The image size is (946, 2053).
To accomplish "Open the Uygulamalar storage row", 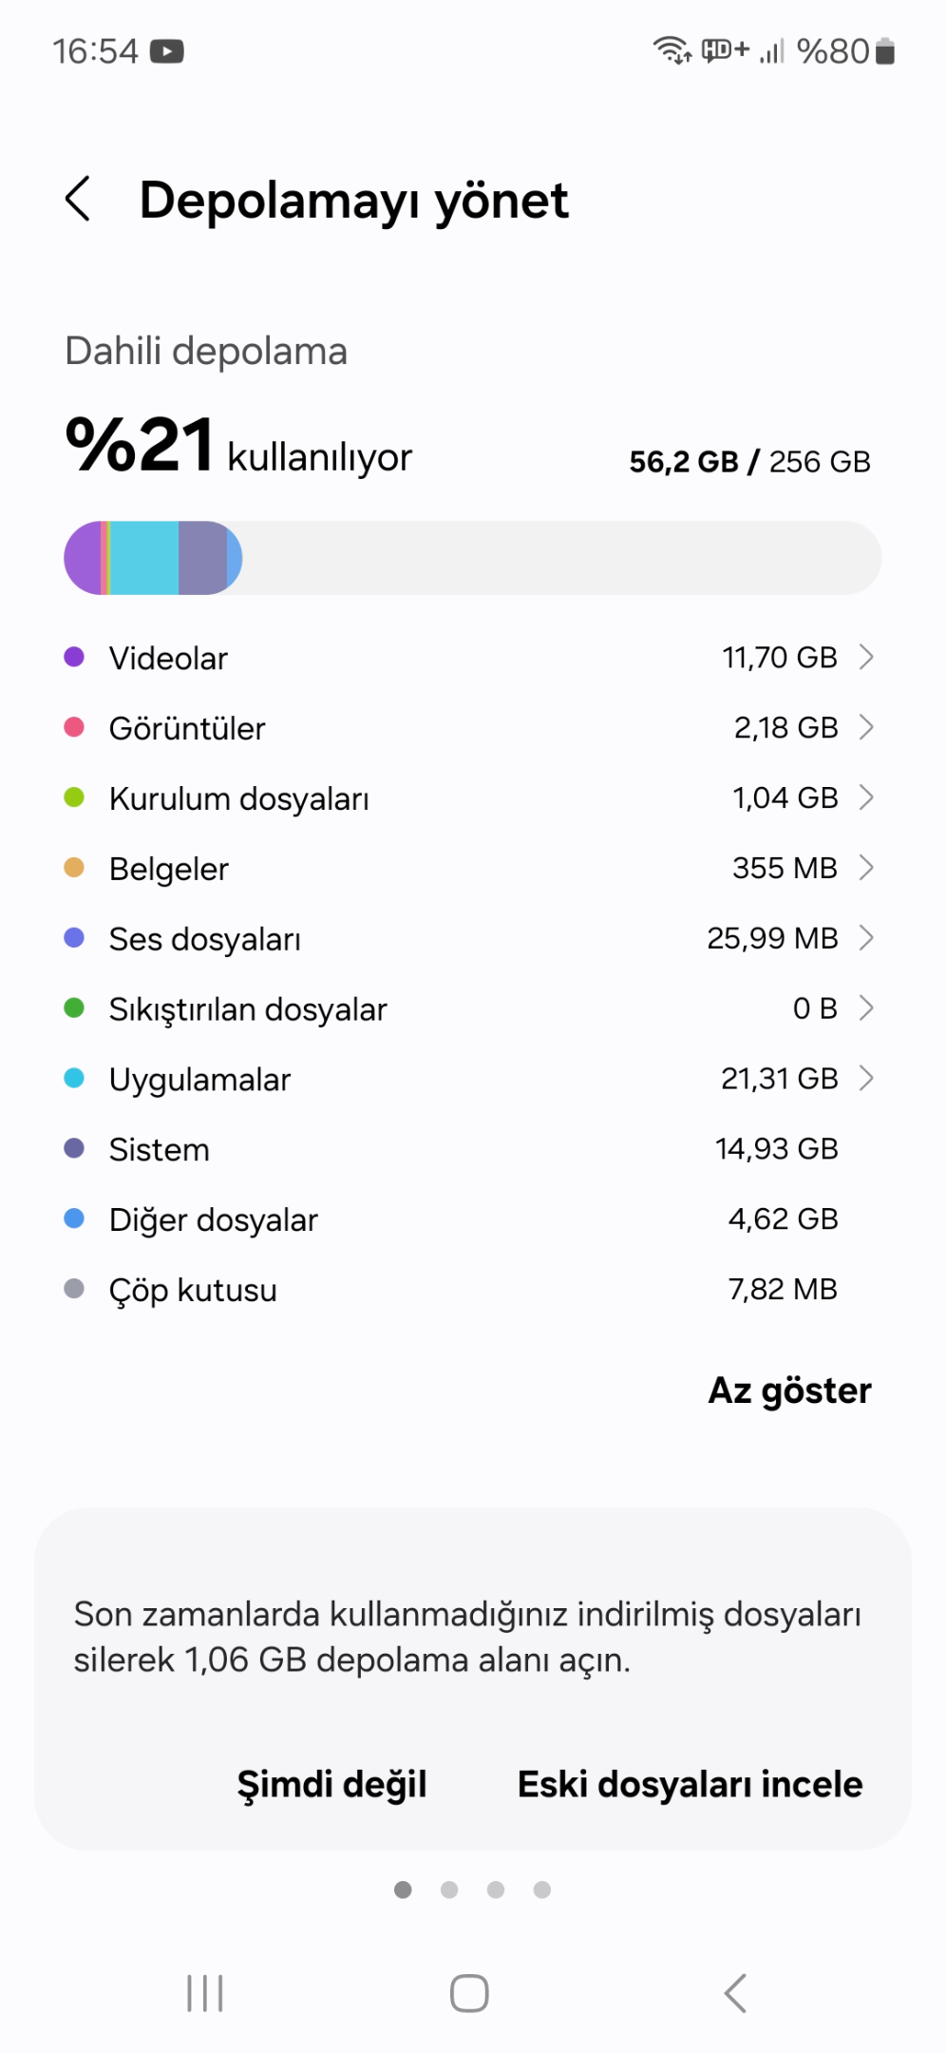I will coord(469,1079).
